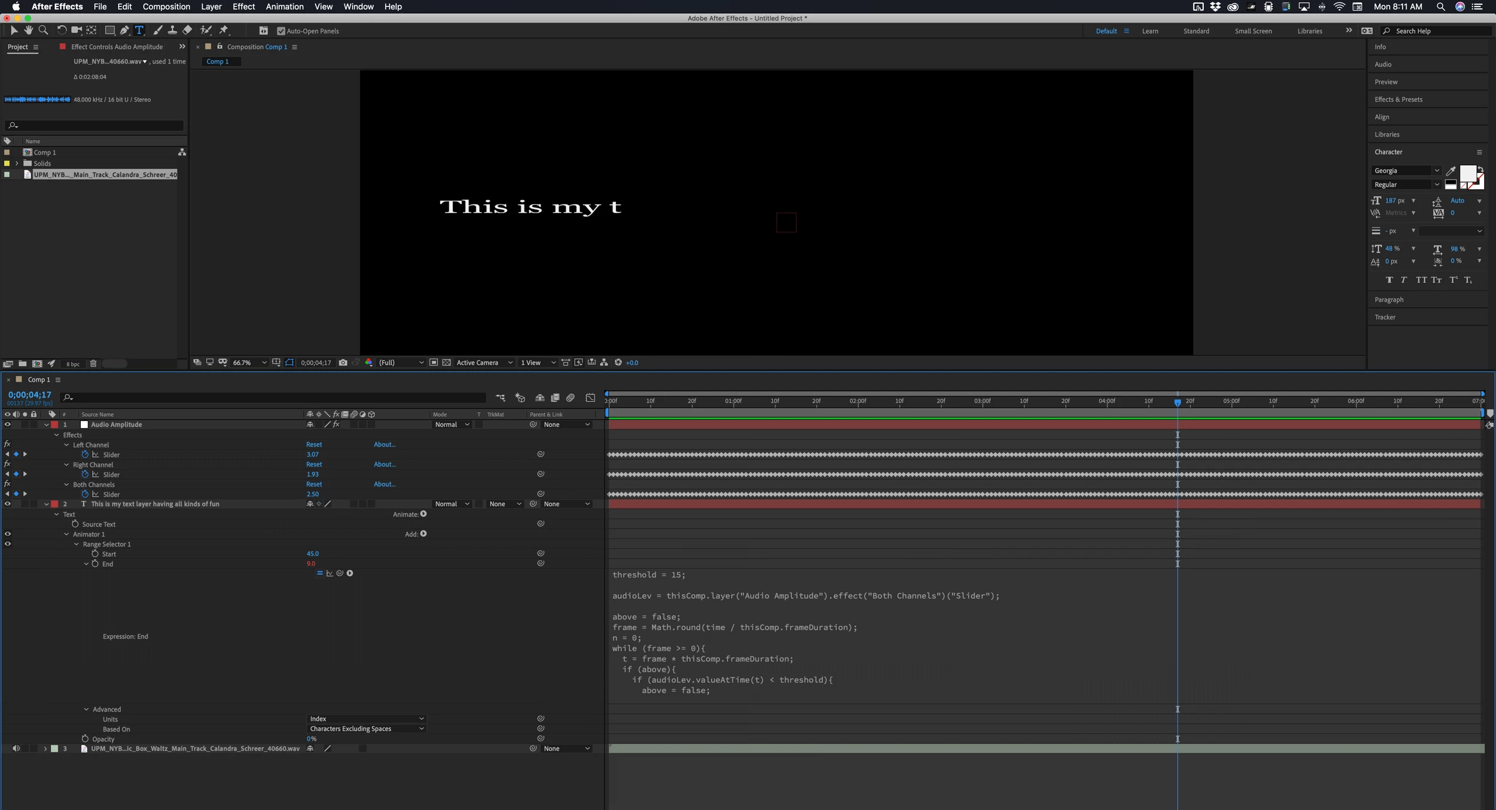Click stopwatch for Range Selector Start
This screenshot has width=1496, height=810.
95,554
